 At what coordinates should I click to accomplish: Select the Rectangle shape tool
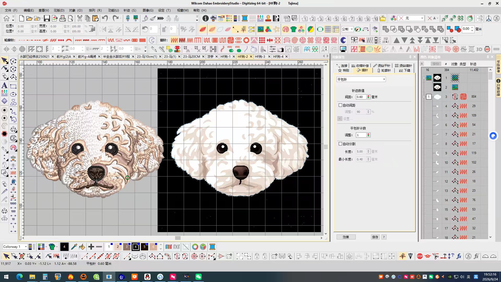click(x=13, y=86)
